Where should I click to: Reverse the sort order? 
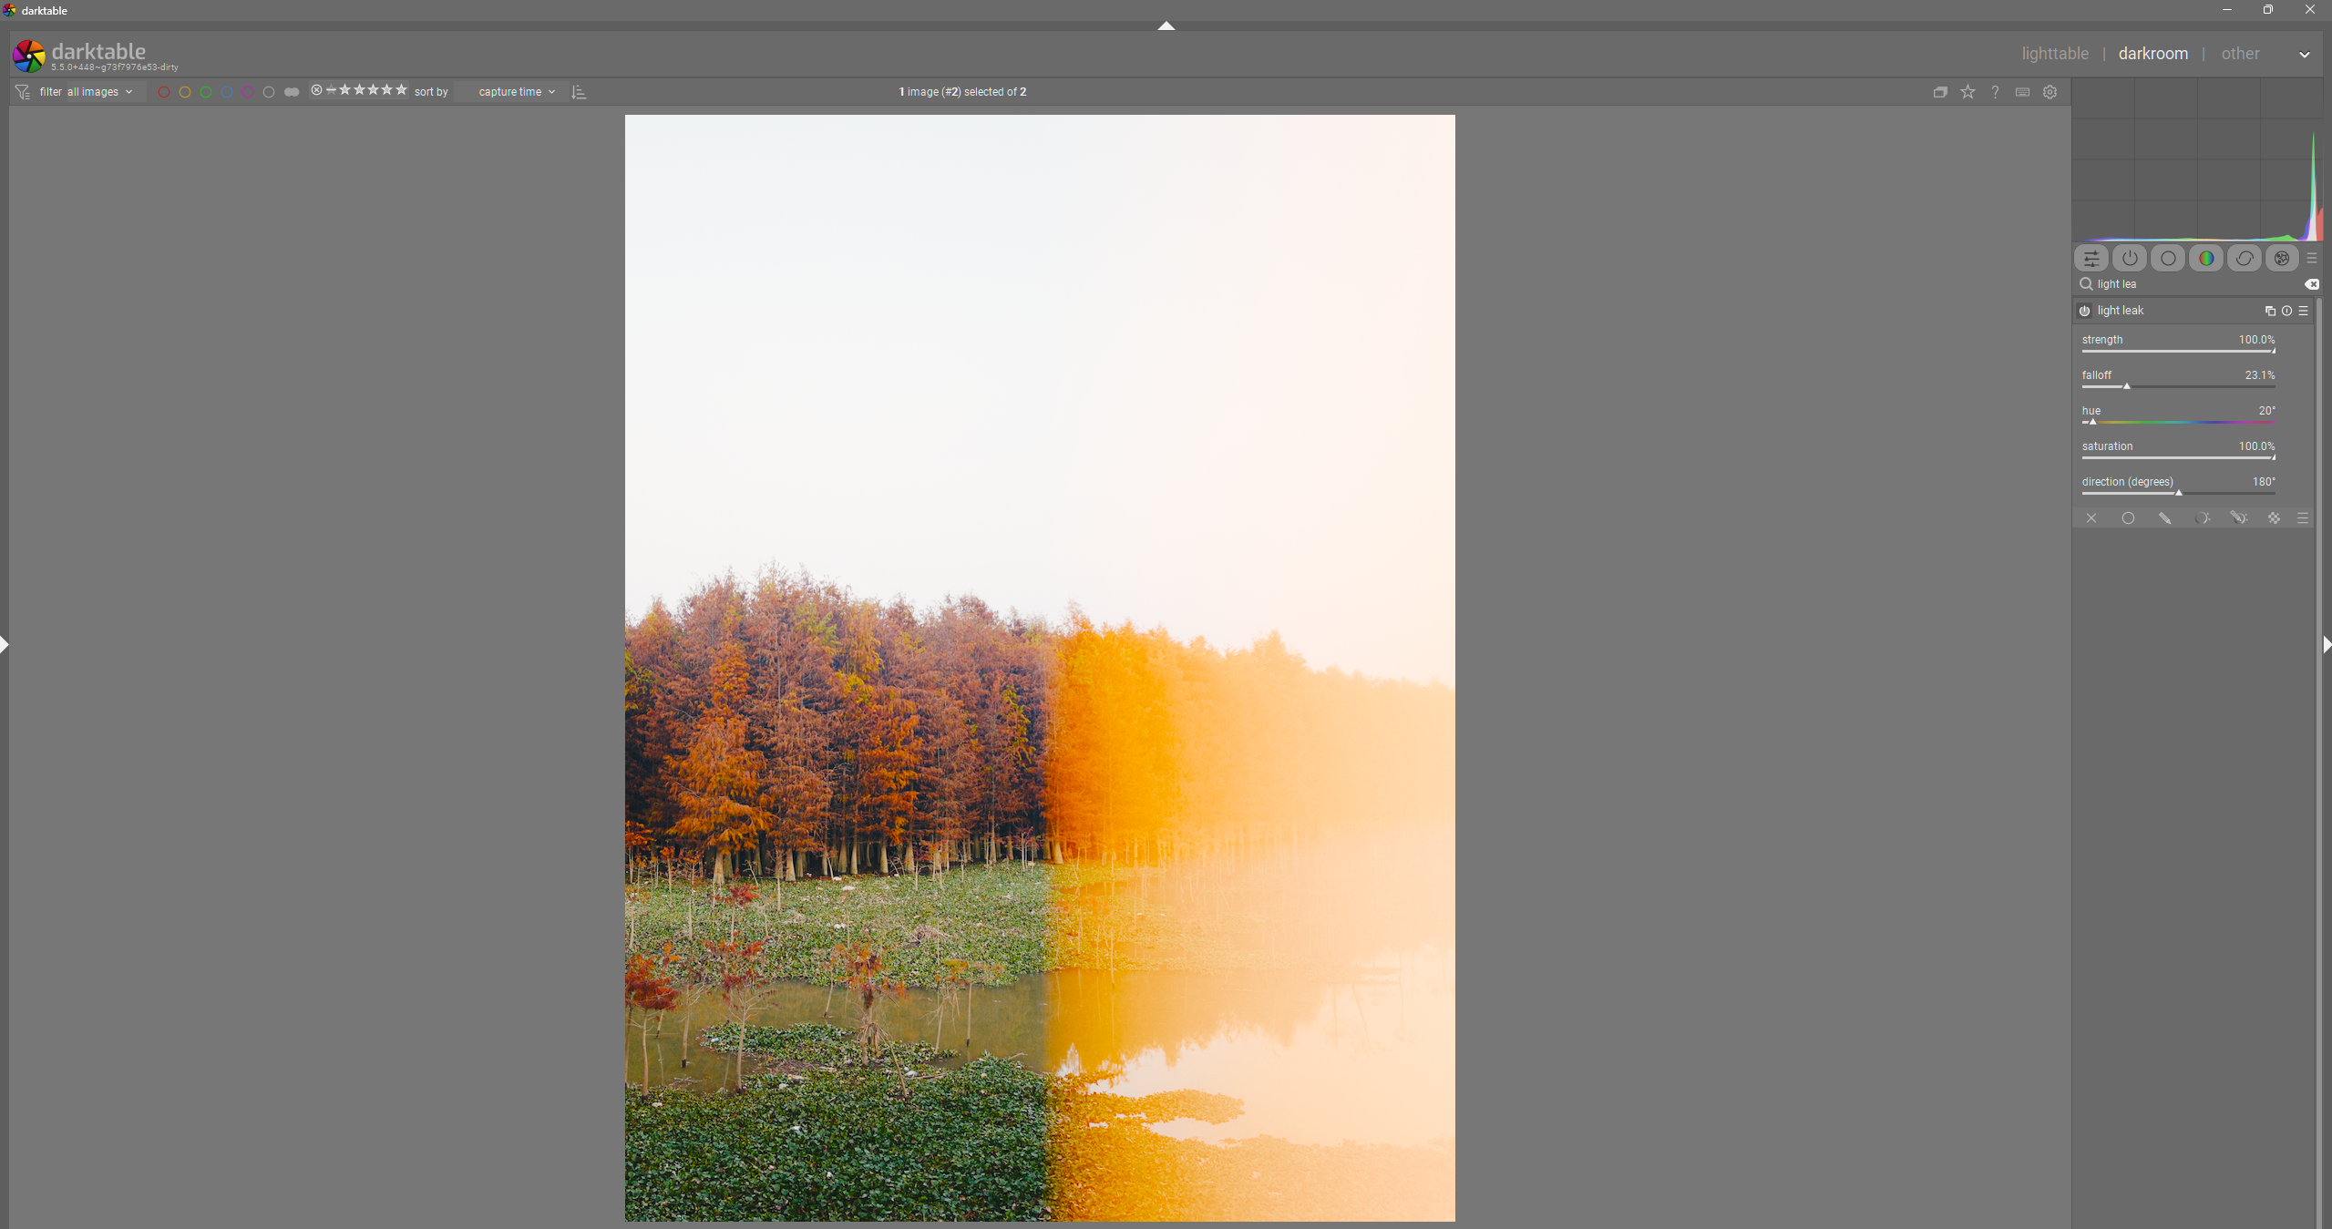[x=579, y=92]
